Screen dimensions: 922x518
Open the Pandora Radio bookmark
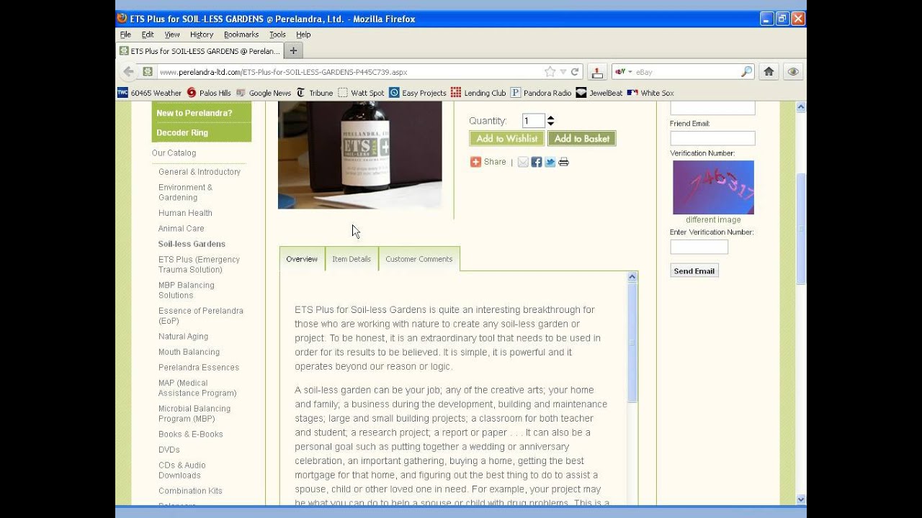(x=541, y=93)
